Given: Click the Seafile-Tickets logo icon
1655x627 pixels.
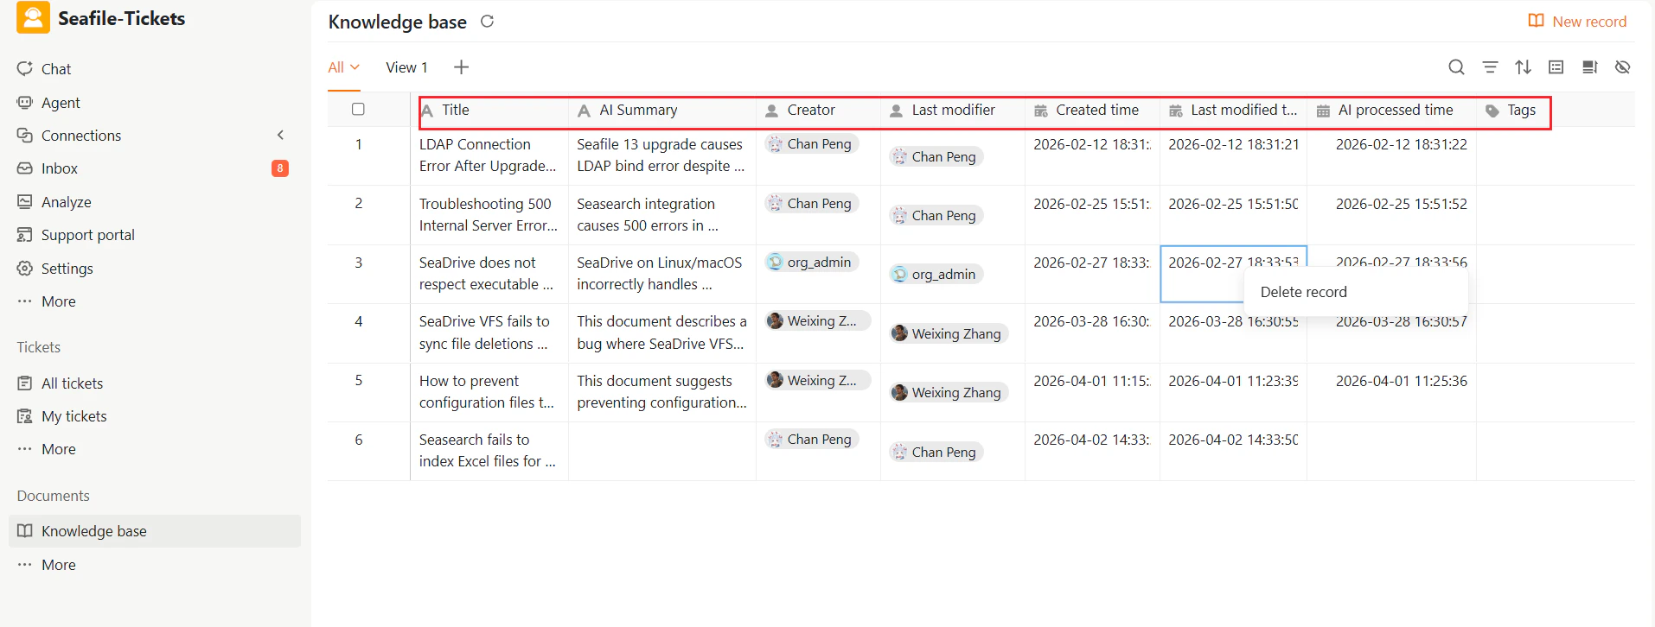Looking at the screenshot, I should point(33,17).
